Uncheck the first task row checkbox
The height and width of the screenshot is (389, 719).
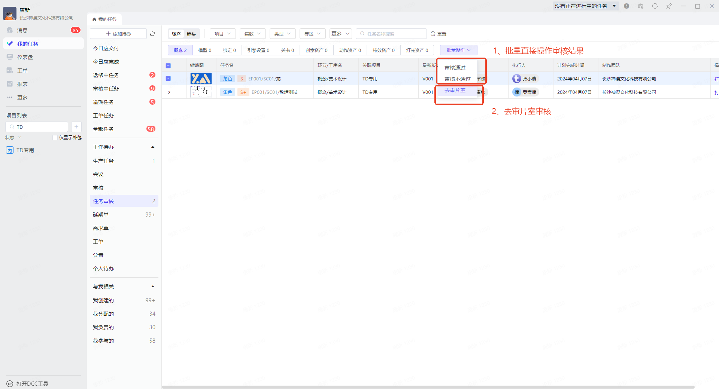tap(168, 79)
